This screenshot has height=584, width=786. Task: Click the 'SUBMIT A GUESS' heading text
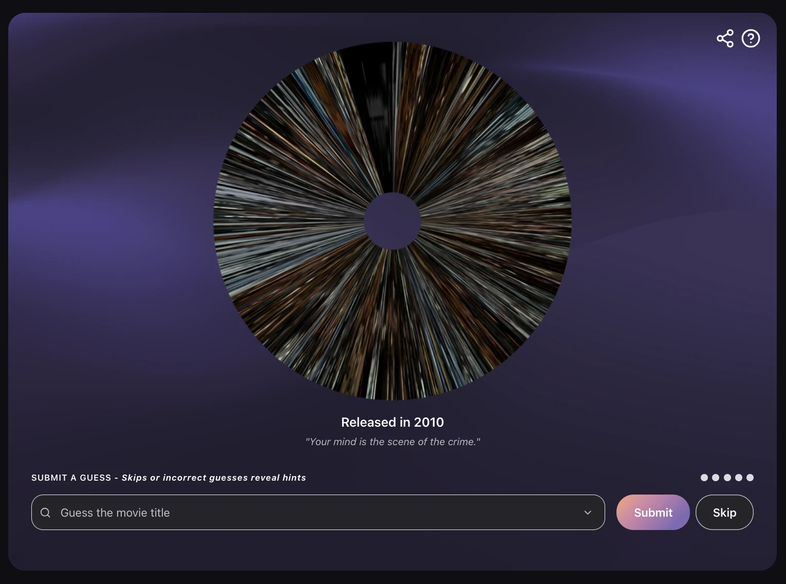click(71, 478)
